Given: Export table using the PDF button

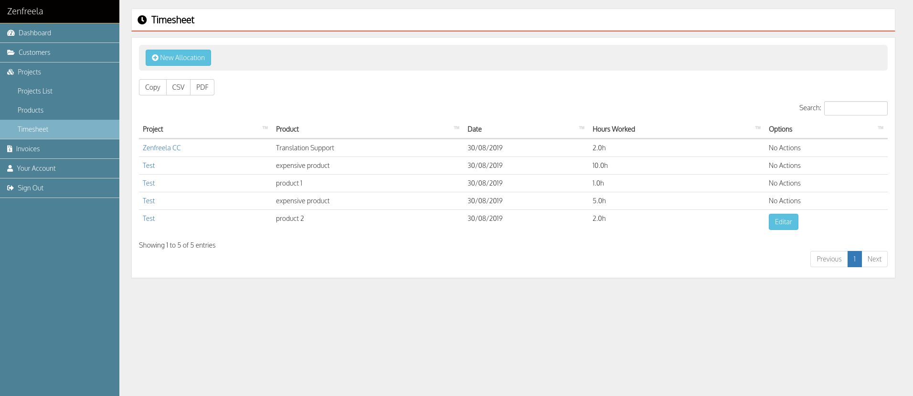Looking at the screenshot, I should pyautogui.click(x=202, y=87).
